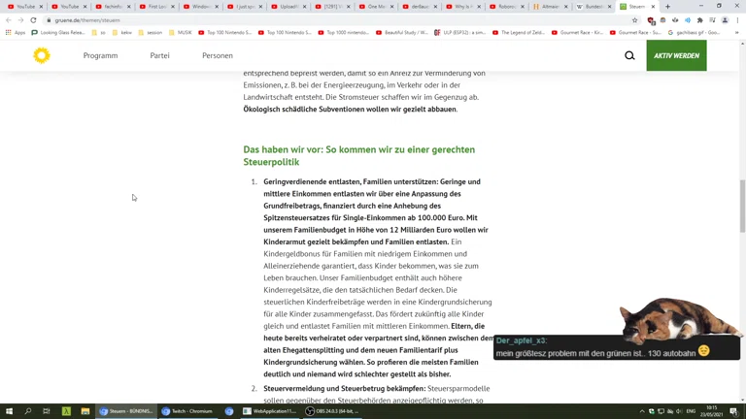
Task: Open the Chrome extensions puzzle icon
Action: pyautogui.click(x=699, y=19)
